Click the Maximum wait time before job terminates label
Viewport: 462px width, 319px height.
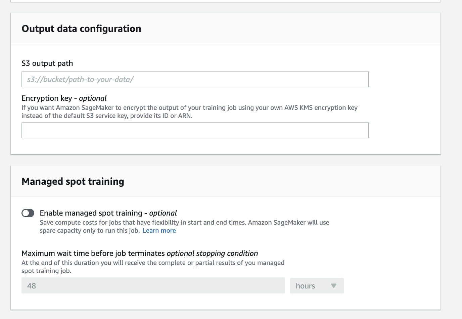pos(93,254)
